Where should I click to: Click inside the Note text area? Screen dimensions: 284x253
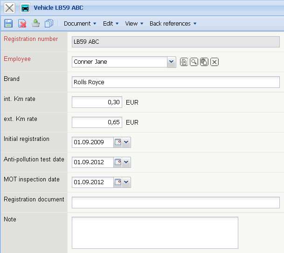[155, 233]
